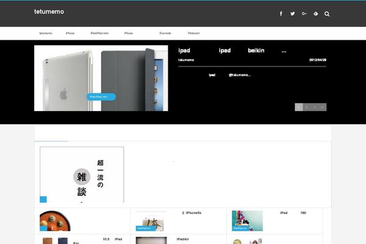Viewport: 366px width, 244px height.
Task: Open the Japanese book cover thumbnail
Action: coord(82,174)
